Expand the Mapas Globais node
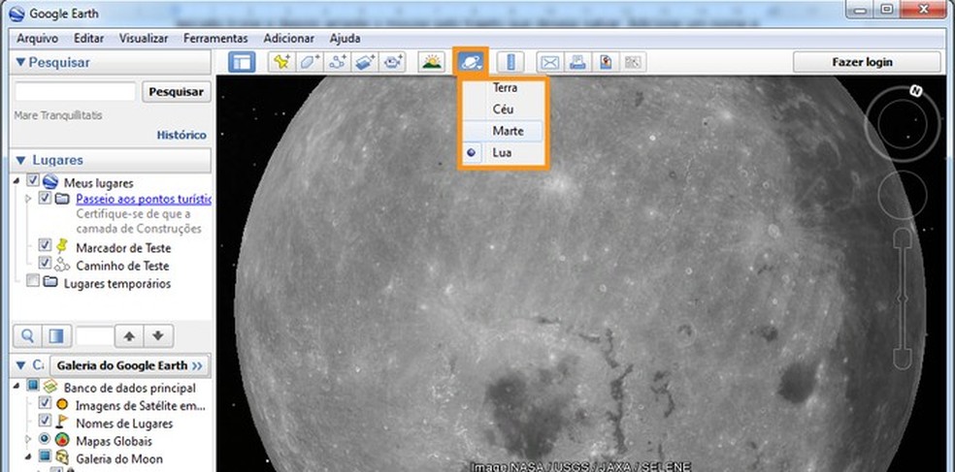 28,438
